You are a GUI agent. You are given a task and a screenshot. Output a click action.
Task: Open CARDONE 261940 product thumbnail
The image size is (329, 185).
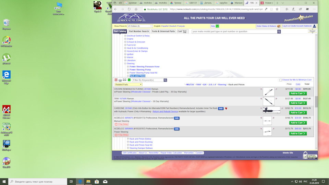pos(271,110)
